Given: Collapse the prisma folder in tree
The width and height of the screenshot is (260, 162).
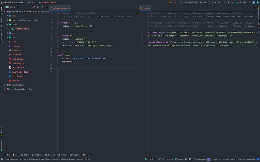Looking at the screenshot, I should tap(8, 25).
